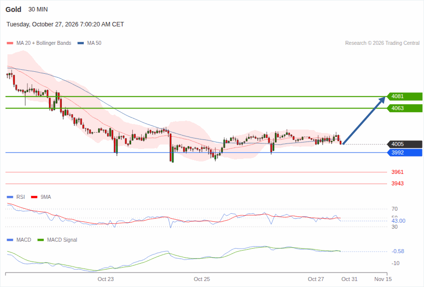Click the MACD legend label
424x287 pixels.
coord(24,240)
